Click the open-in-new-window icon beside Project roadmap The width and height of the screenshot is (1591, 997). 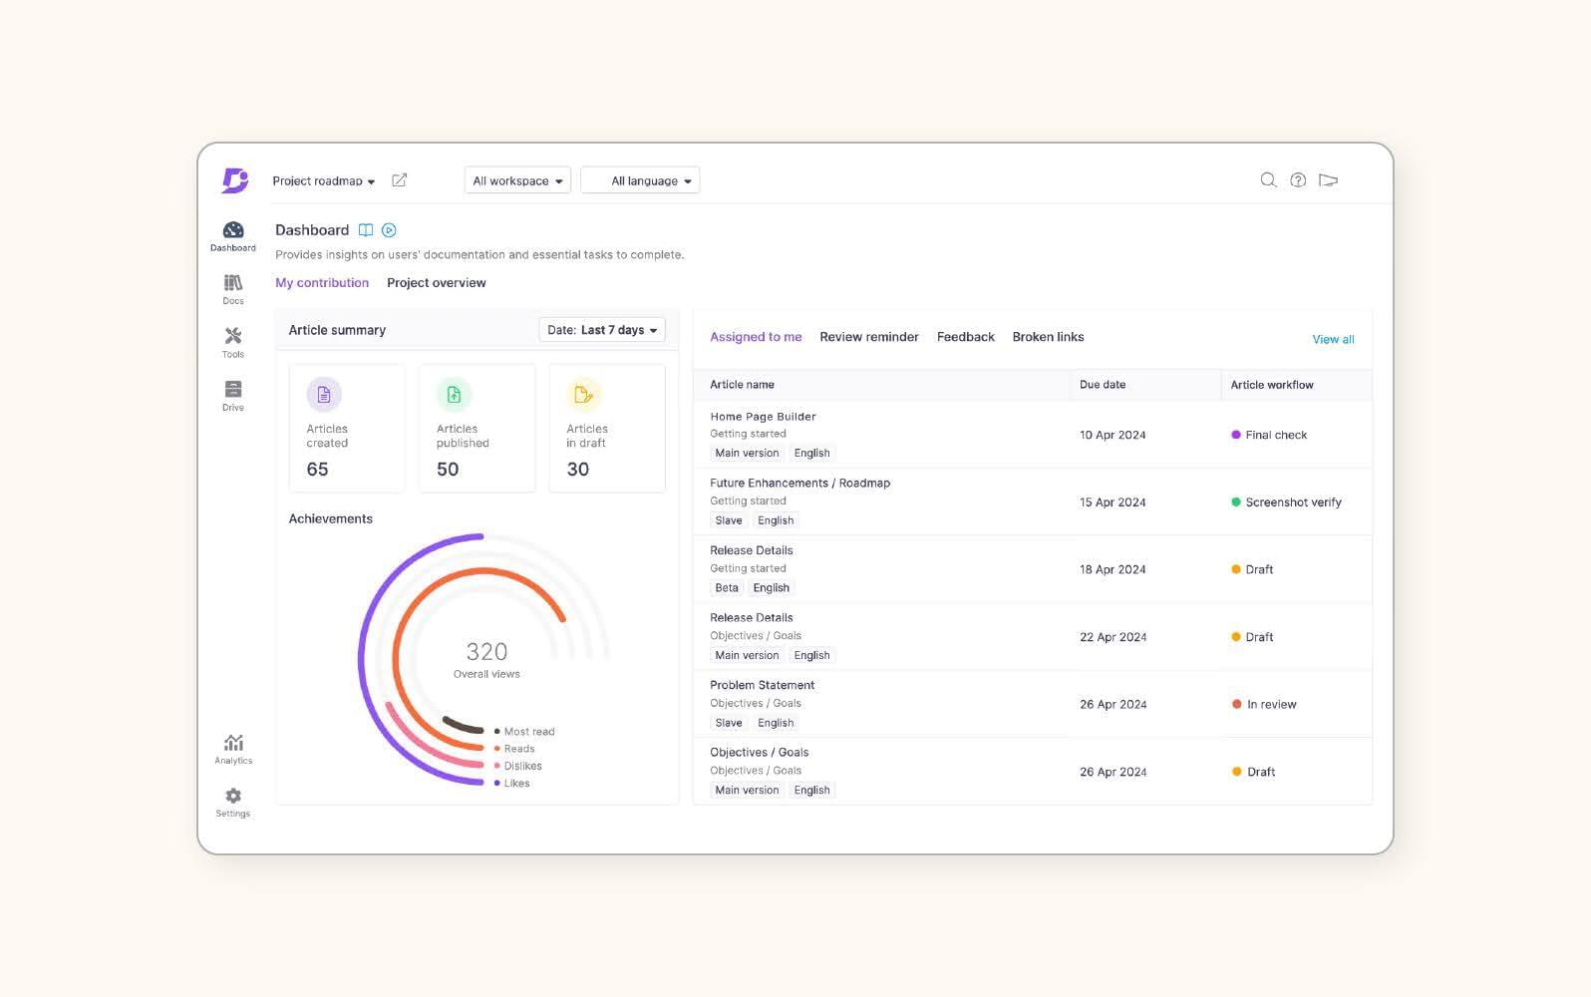[399, 180]
